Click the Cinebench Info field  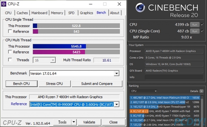[174, 77]
